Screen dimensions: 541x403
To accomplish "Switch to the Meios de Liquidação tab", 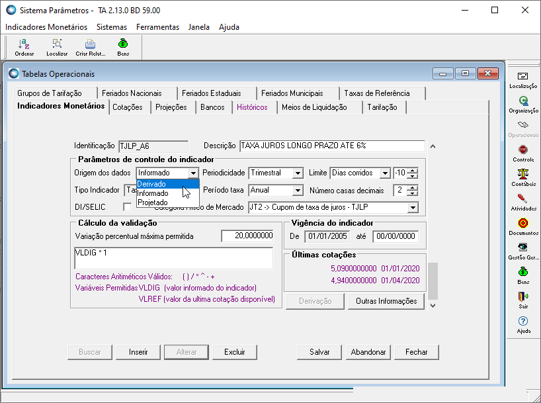I will tap(314, 107).
